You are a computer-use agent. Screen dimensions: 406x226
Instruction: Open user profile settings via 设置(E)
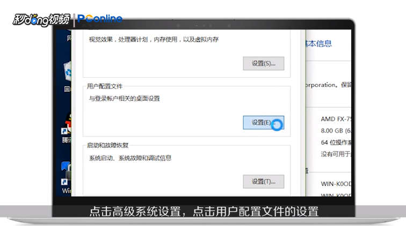(x=263, y=123)
